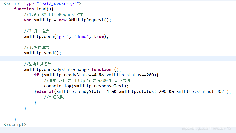The height and width of the screenshot is (133, 236).
Task: Click the comment "//处理失败"
Action: click(54, 97)
